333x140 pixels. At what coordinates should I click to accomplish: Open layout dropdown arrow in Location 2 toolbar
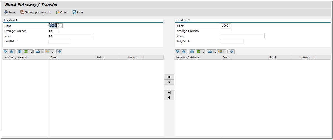tap(225, 51)
